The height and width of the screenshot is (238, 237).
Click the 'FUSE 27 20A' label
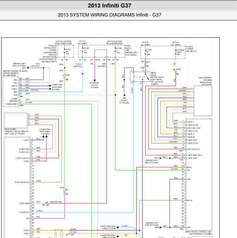tap(148, 52)
